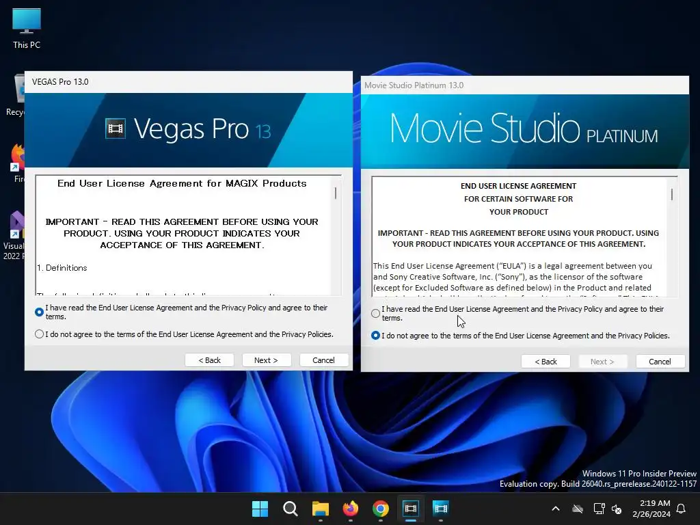Click the Visual Studio 2022 desktop shortcut
Viewport: 700px width, 525px height.
[x=14, y=235]
